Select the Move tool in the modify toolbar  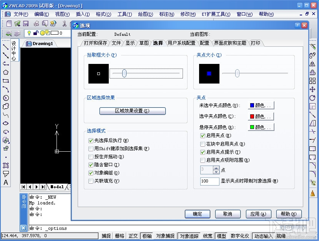312,90
